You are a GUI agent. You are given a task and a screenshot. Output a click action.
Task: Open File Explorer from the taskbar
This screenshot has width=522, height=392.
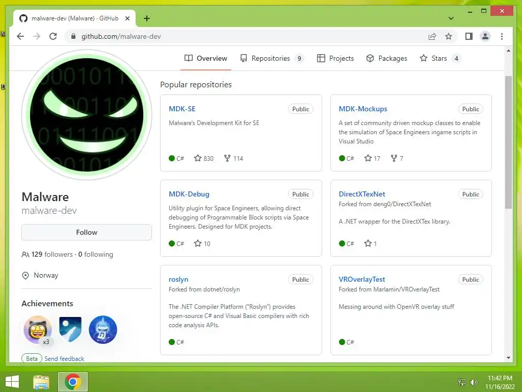point(41,382)
